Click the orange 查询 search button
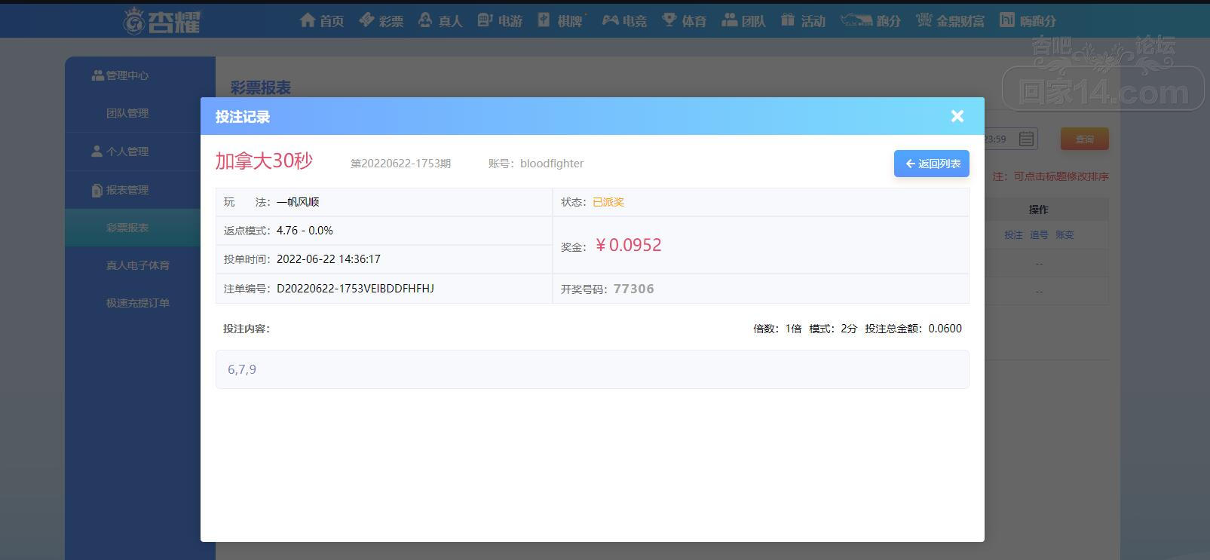This screenshot has height=560, width=1210. [1085, 139]
